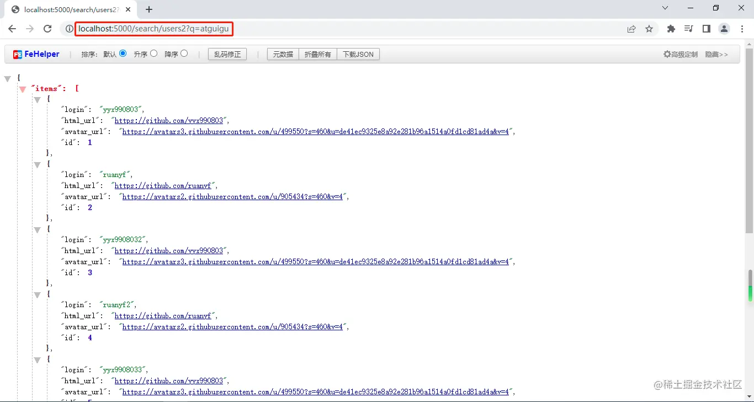The height and width of the screenshot is (402, 754).
Task: View site information icon in address bar
Action: 70,29
